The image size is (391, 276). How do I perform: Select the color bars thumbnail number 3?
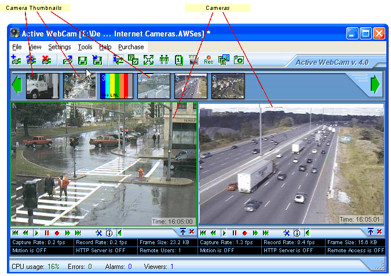(x=114, y=86)
